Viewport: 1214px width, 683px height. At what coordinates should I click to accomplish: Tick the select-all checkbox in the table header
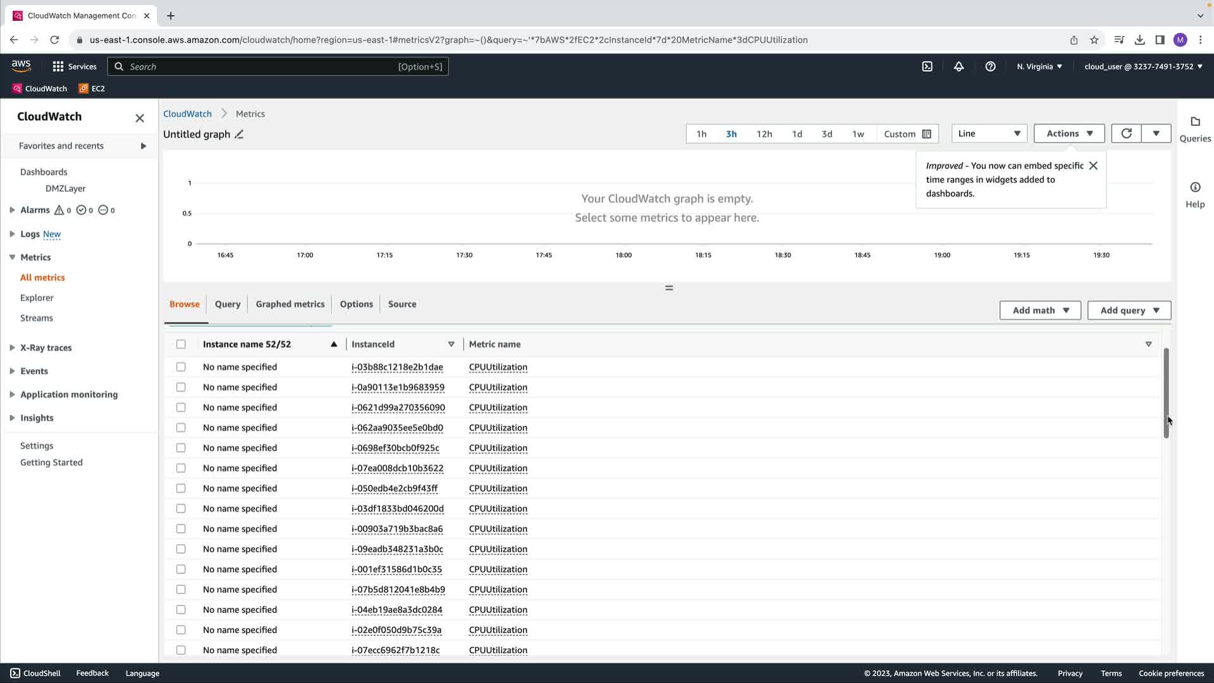point(181,344)
